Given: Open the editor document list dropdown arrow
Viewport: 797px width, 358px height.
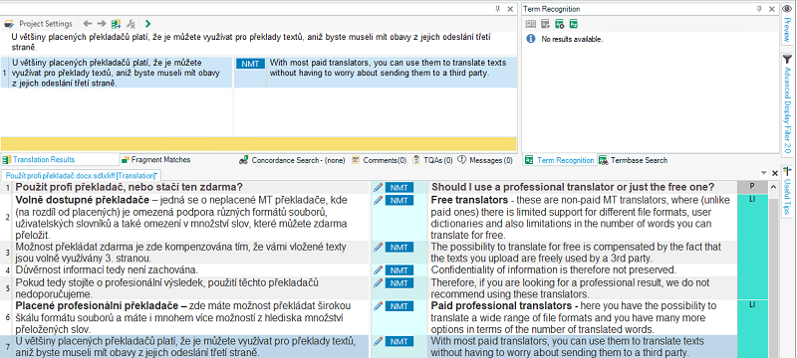Looking at the screenshot, I should tap(763, 173).
